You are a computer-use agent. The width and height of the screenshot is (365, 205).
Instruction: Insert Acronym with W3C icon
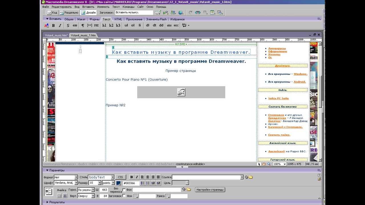pyautogui.click(x=176, y=25)
